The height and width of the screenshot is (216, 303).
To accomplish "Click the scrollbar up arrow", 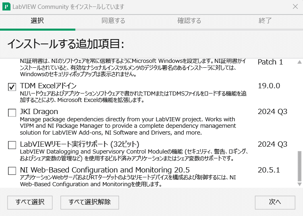I will pos(299,62).
